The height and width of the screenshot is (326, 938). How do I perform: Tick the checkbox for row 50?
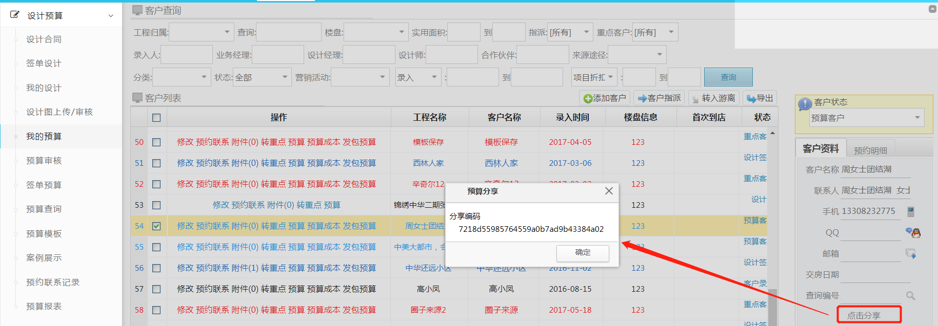pyautogui.click(x=156, y=142)
